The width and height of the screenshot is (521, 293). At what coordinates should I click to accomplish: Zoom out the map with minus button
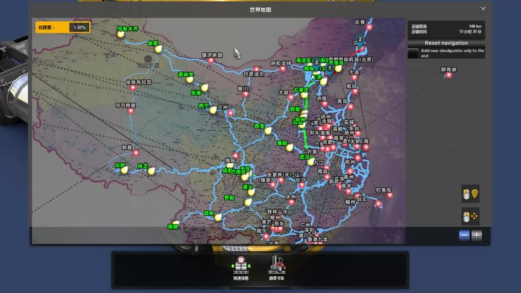464,235
